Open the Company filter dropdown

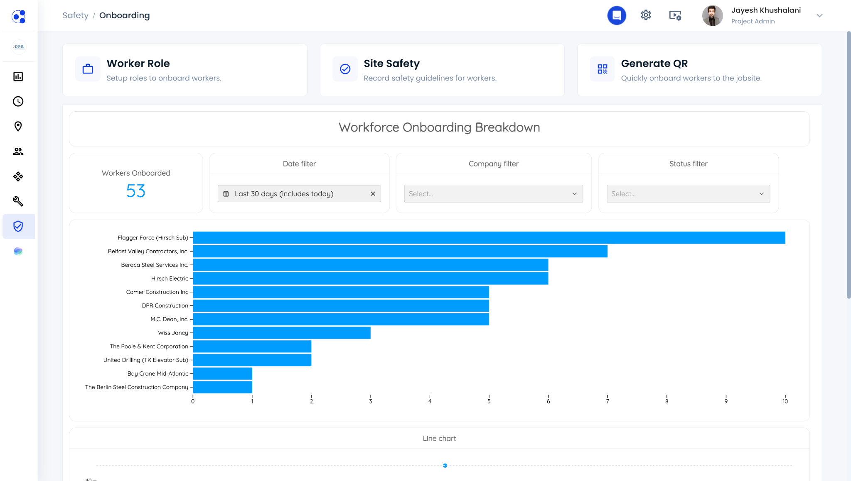click(x=494, y=194)
